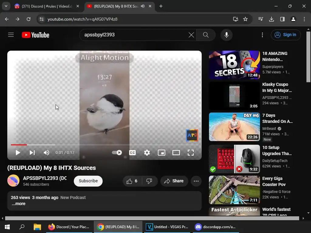Screen dimensions: 311x233
Task: Toggle the Chrome side panel
Action: pyautogui.click(x=282, y=19)
